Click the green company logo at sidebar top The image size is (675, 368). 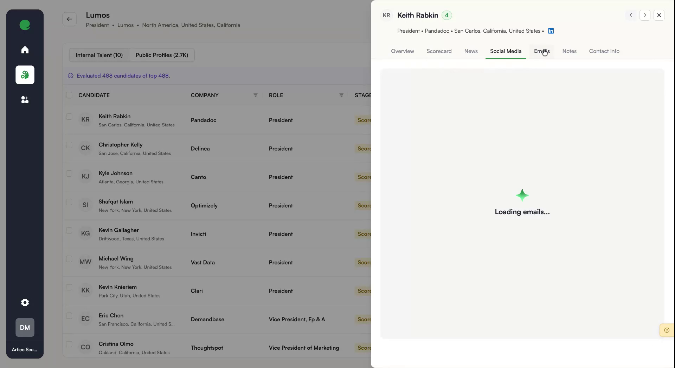[25, 25]
